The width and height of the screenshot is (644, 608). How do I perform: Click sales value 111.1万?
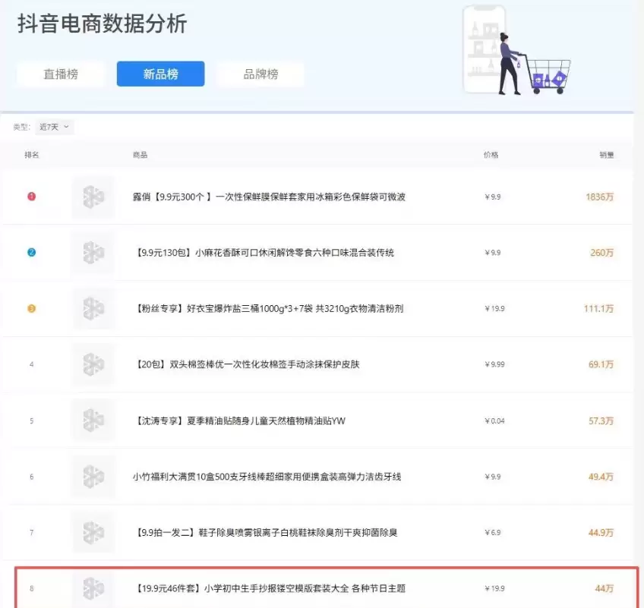coord(599,308)
